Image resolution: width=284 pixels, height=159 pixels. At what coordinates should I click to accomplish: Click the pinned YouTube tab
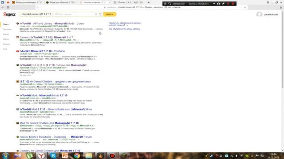tap(8, 2)
